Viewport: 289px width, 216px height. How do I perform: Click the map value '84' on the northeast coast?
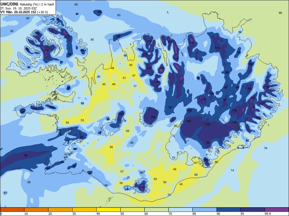point(240,32)
